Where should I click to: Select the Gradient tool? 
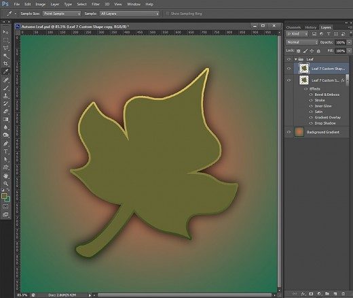pos(5,119)
